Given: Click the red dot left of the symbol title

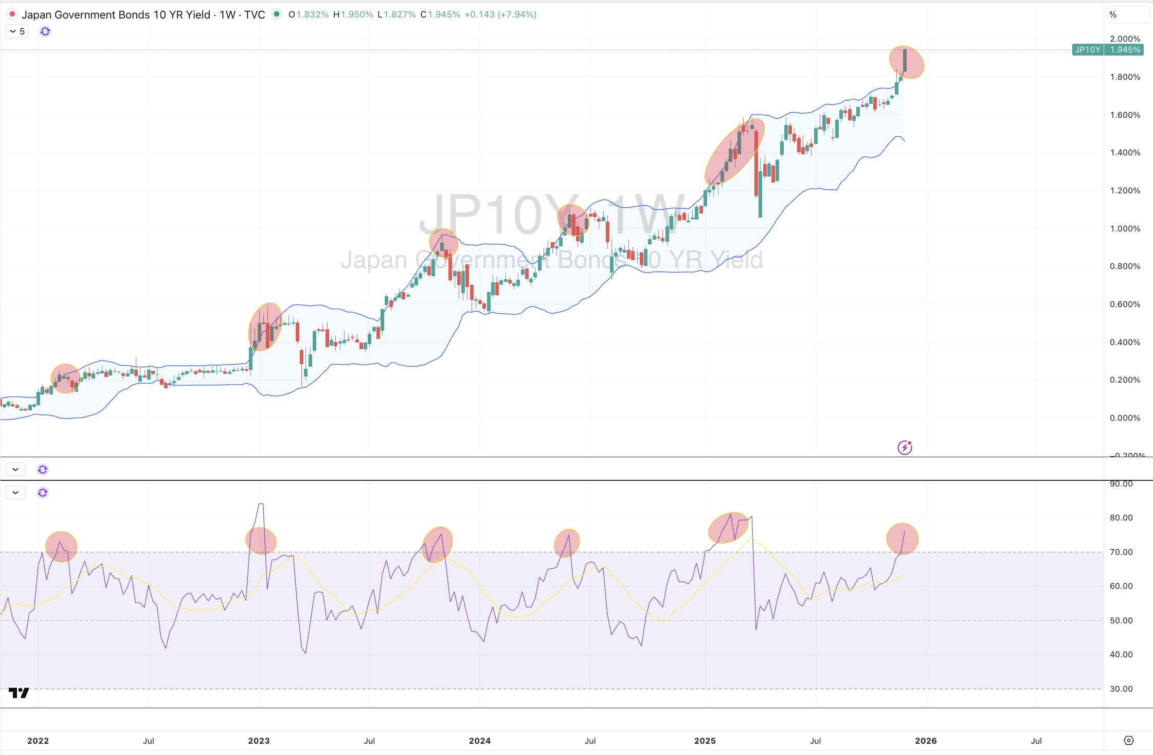Looking at the screenshot, I should click(12, 14).
